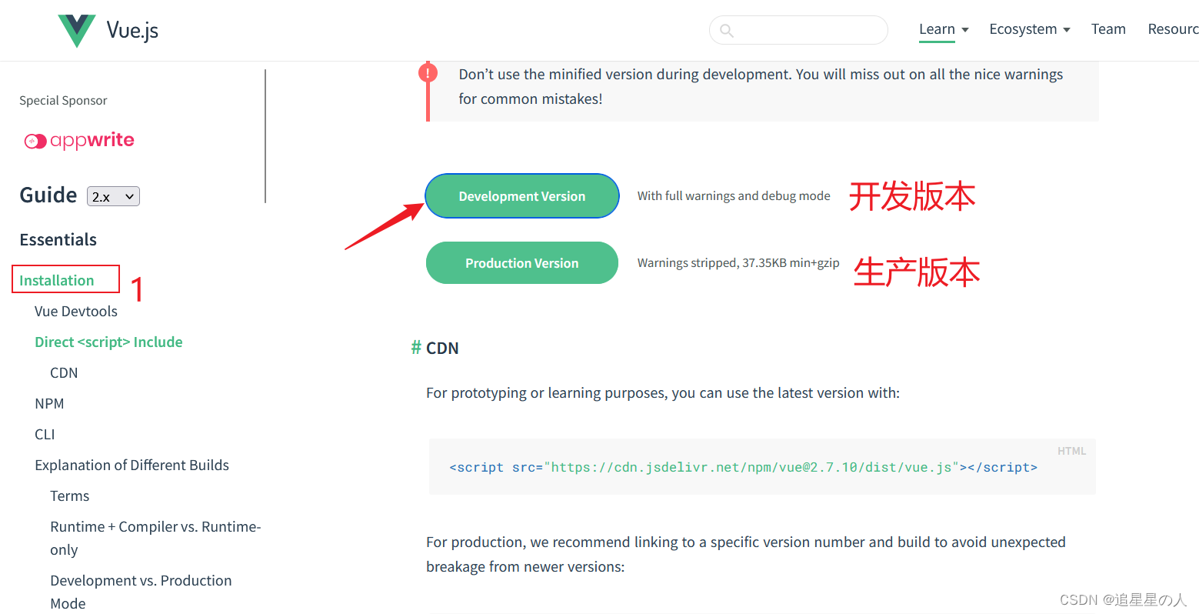The height and width of the screenshot is (614, 1199).
Task: Click the red warning exclamation icon
Action: coord(428,72)
